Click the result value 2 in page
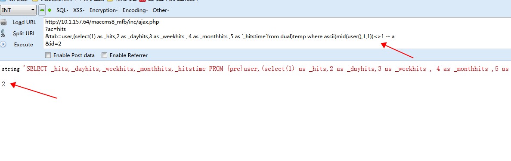 click(x=3, y=84)
